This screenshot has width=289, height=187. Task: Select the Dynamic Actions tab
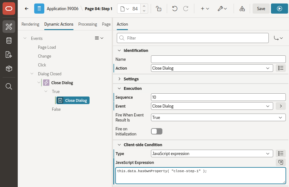click(x=59, y=24)
